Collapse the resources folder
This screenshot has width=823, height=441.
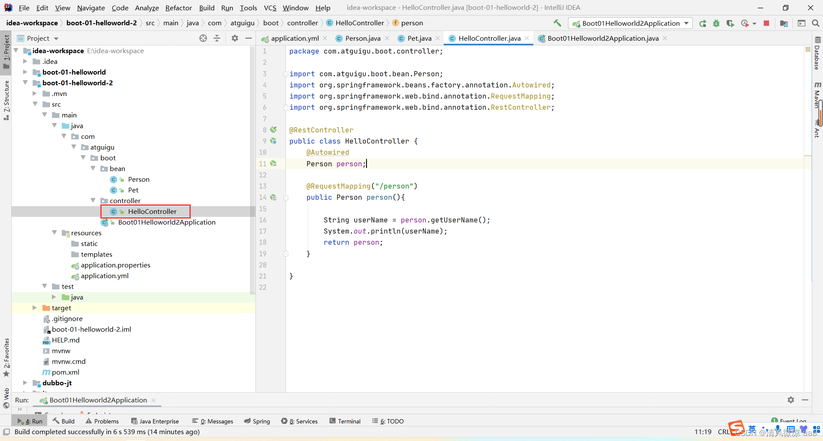54,233
